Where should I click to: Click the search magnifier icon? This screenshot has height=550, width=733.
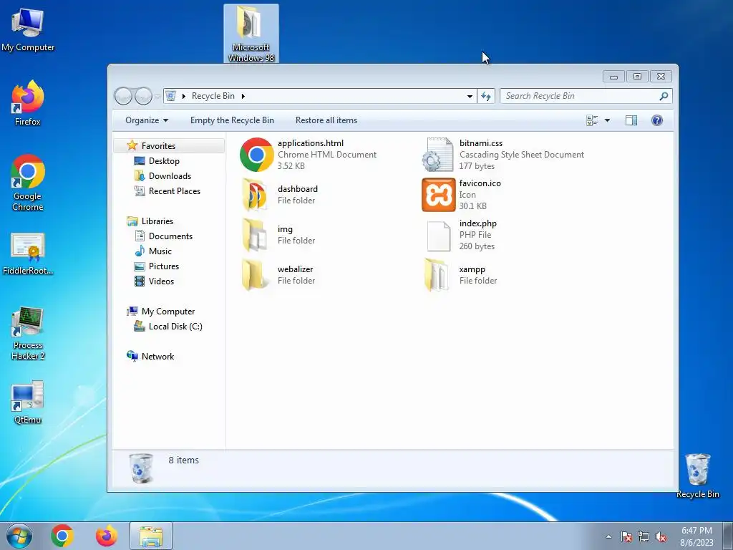pos(664,96)
